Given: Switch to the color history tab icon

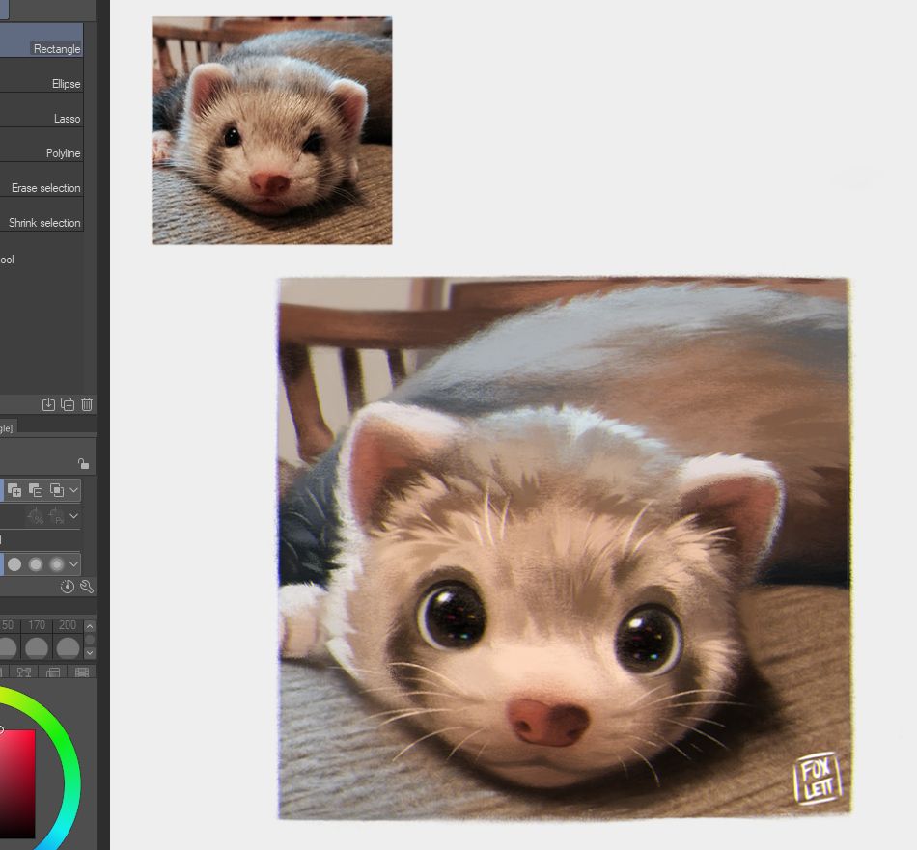Looking at the screenshot, I should click(x=82, y=672).
